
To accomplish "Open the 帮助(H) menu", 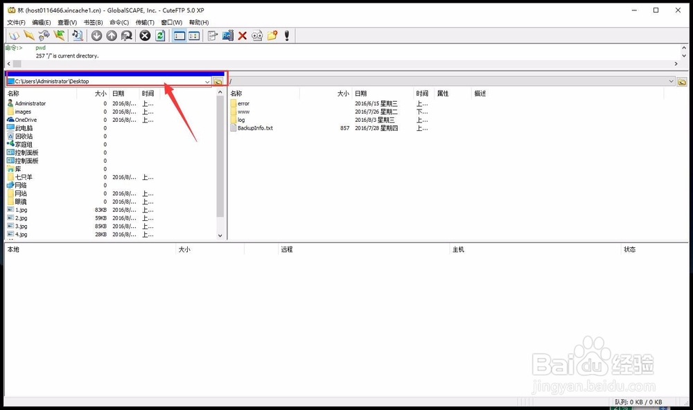I will 199,23.
